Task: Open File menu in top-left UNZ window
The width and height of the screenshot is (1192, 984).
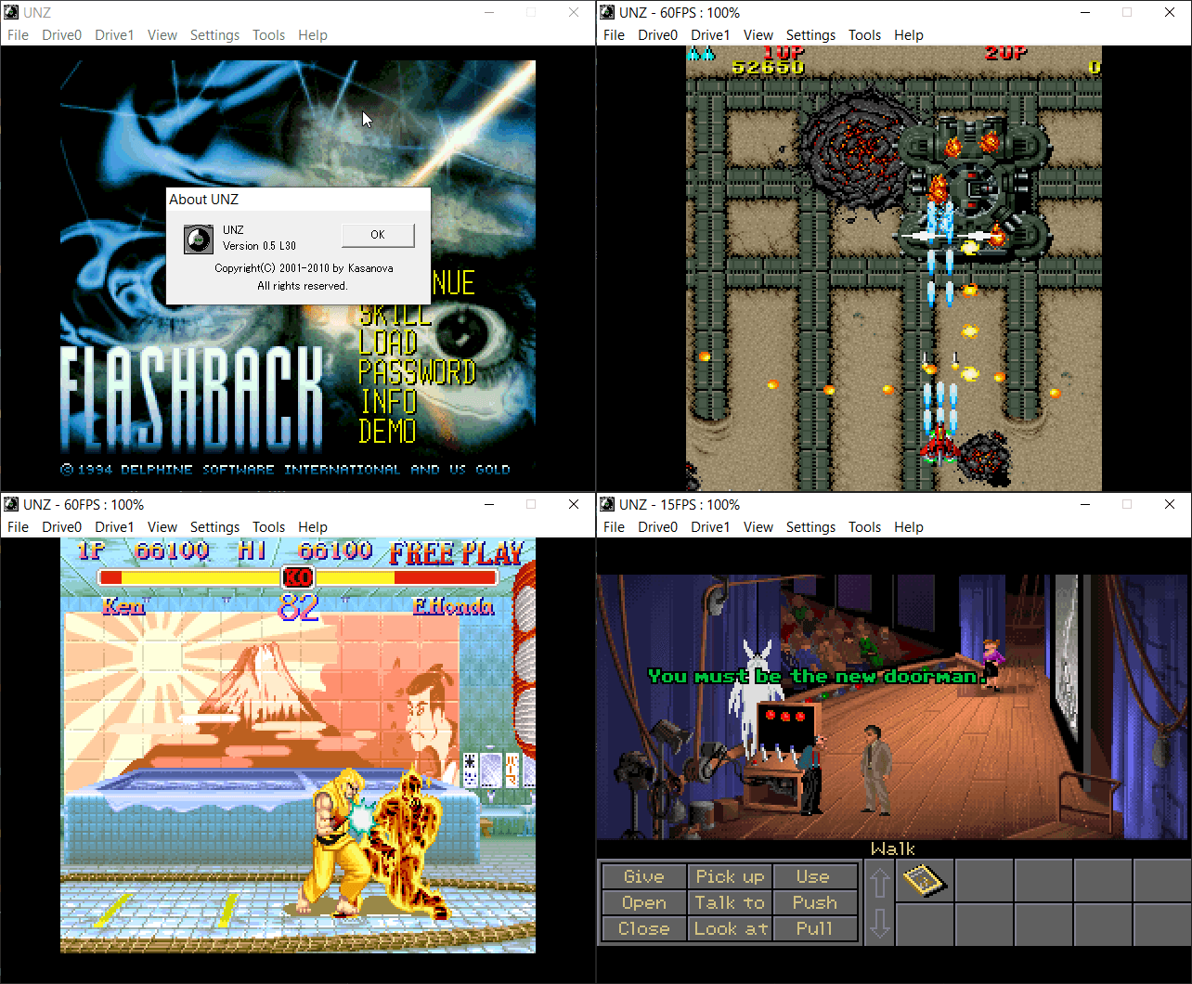Action: pyautogui.click(x=18, y=35)
